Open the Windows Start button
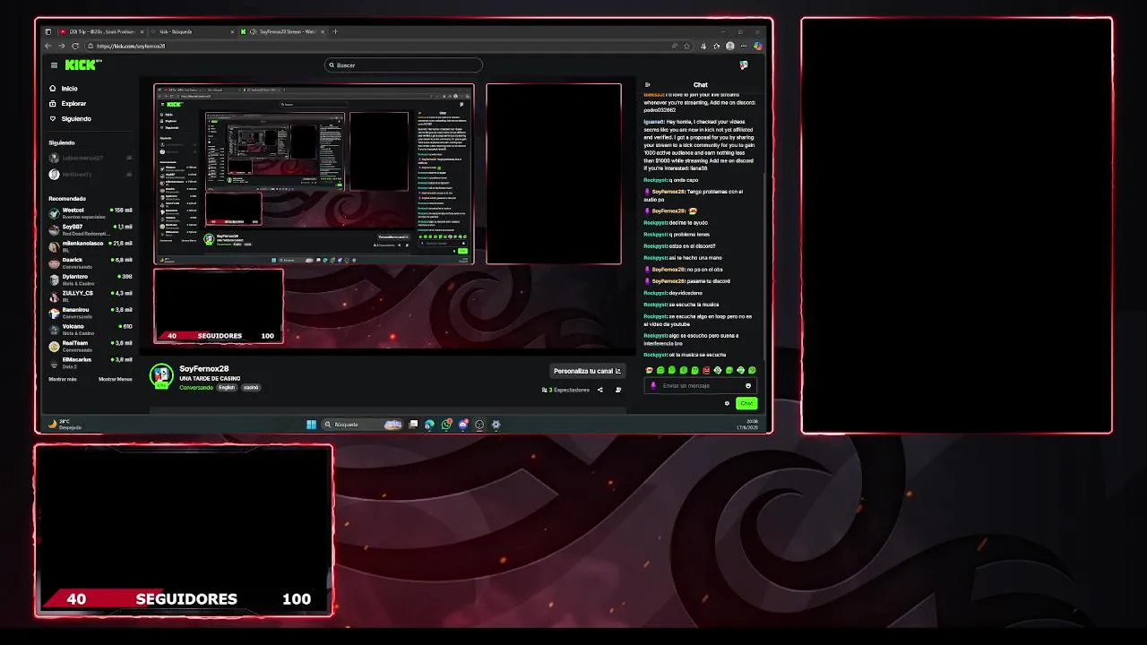This screenshot has height=645, width=1147. point(311,425)
